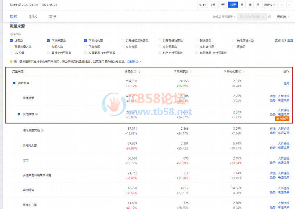Check the 商品收藏人数 checkbox

11,47
